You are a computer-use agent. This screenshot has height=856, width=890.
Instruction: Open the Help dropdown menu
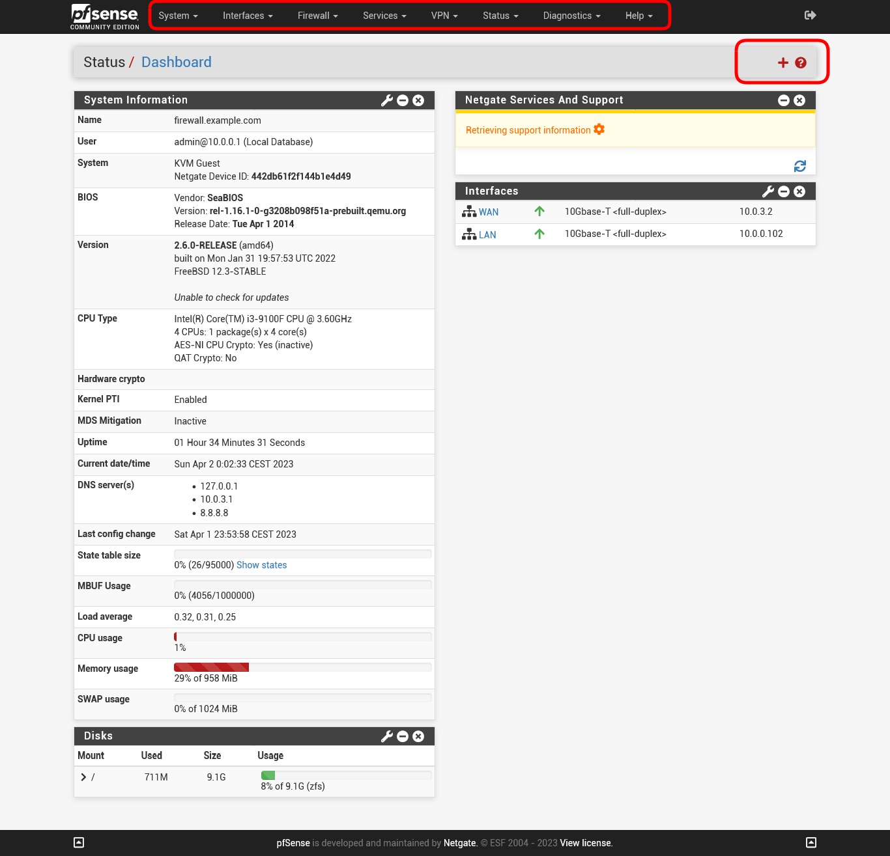coord(639,16)
